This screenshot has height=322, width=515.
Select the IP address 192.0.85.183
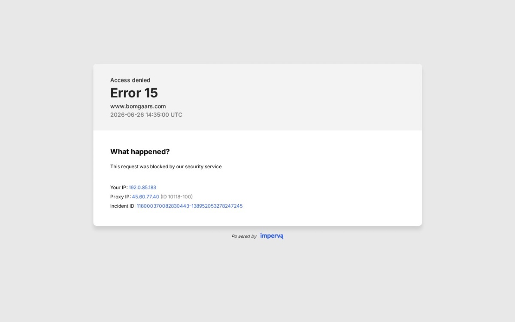tap(142, 188)
